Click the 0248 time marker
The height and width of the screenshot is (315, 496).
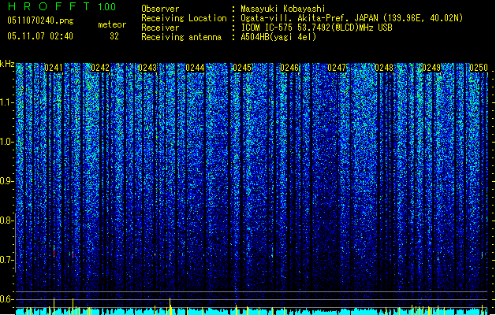384,68
